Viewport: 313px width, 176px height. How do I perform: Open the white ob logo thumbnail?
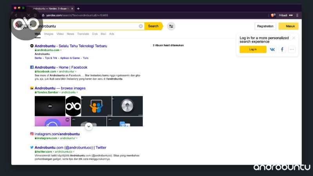coord(73,106)
